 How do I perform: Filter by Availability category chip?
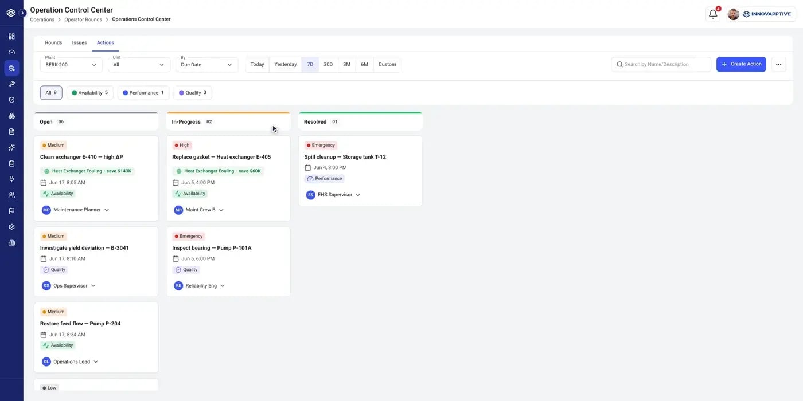89,93
